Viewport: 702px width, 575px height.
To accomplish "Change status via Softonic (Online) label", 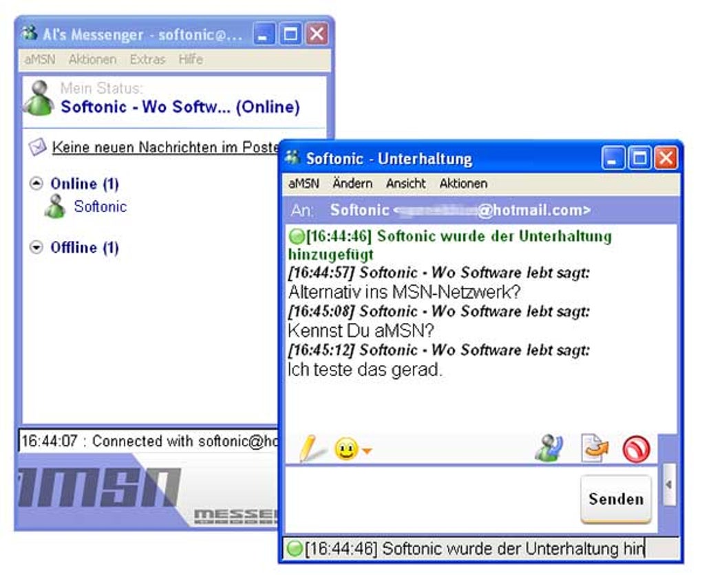I will point(180,107).
